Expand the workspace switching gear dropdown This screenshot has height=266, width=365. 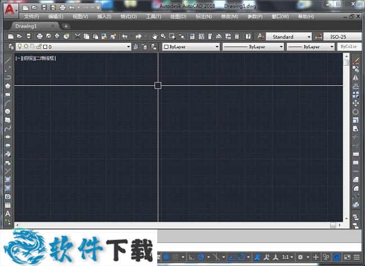pos(308,257)
